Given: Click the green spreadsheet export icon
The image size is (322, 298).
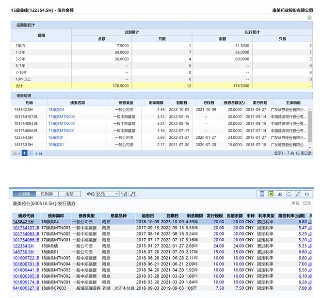Looking at the screenshot, I should coord(271,194).
